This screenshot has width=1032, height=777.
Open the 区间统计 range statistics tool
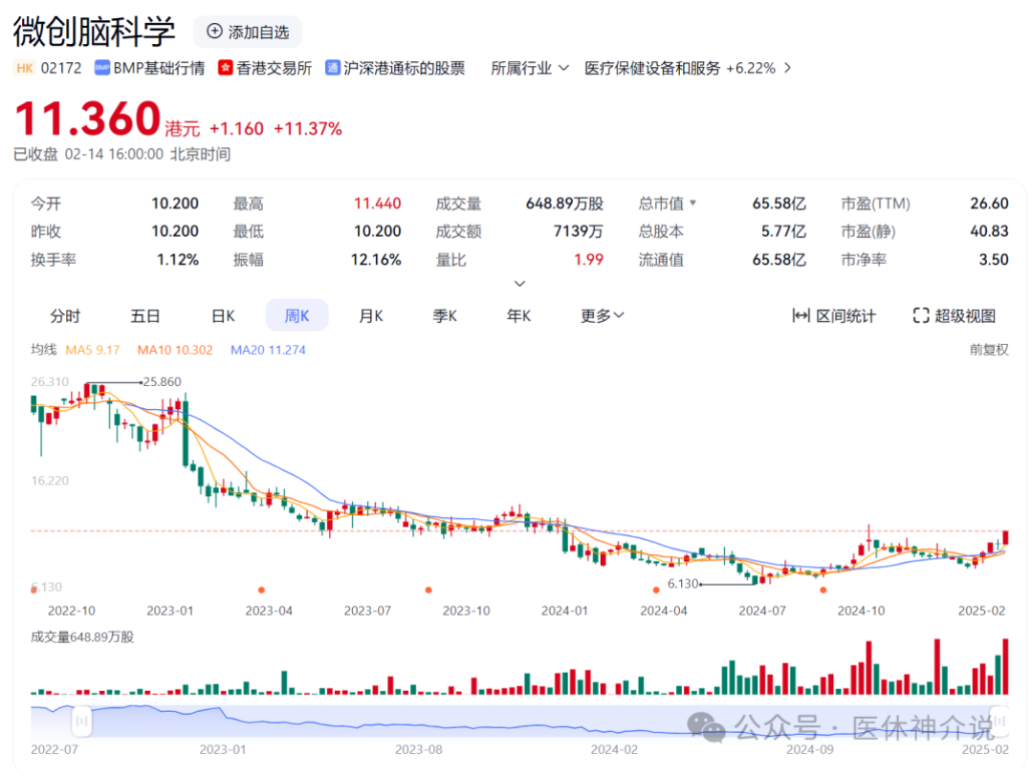(x=834, y=315)
